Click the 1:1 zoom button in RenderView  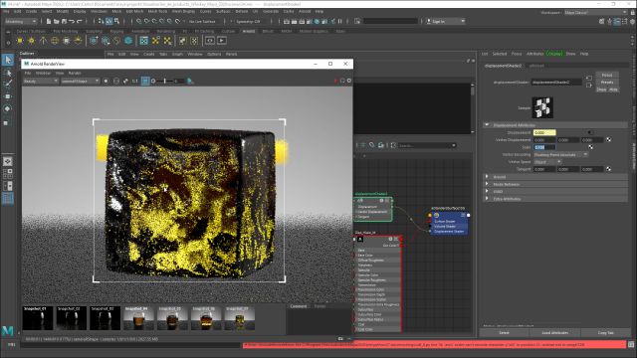point(135,82)
